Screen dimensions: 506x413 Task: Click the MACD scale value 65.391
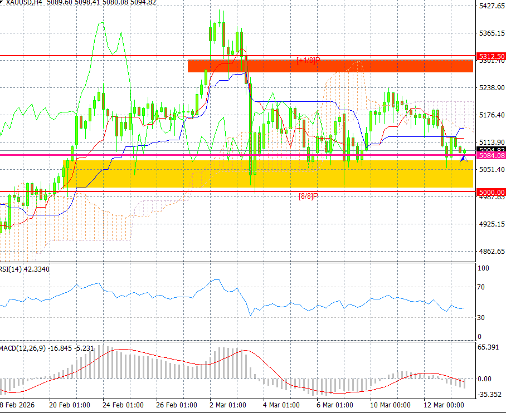click(489, 347)
